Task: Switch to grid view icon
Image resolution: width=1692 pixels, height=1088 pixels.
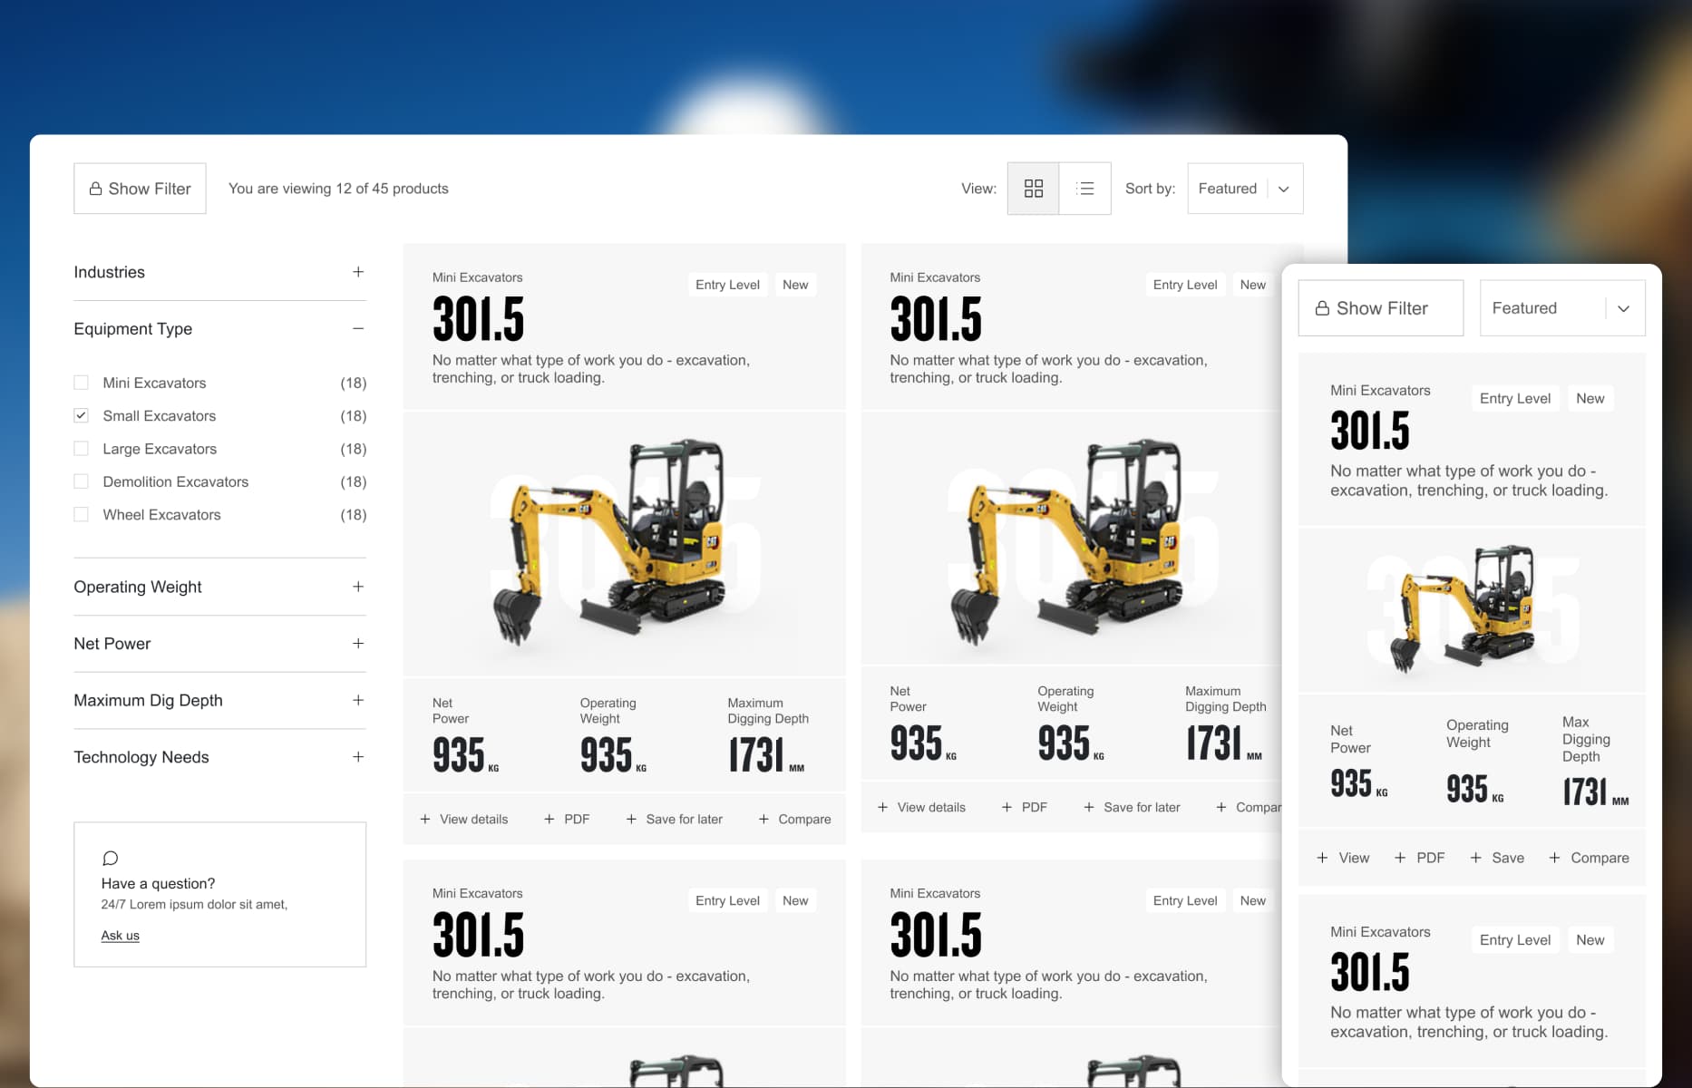Action: coord(1033,189)
